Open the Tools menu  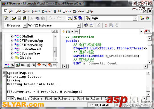click(x=67, y=11)
